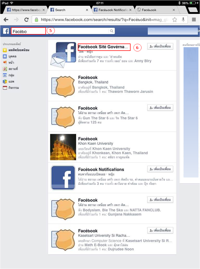Close the Facebook Notifications tab
Image resolution: width=200 pixels, height=269 pixels.
130,10
